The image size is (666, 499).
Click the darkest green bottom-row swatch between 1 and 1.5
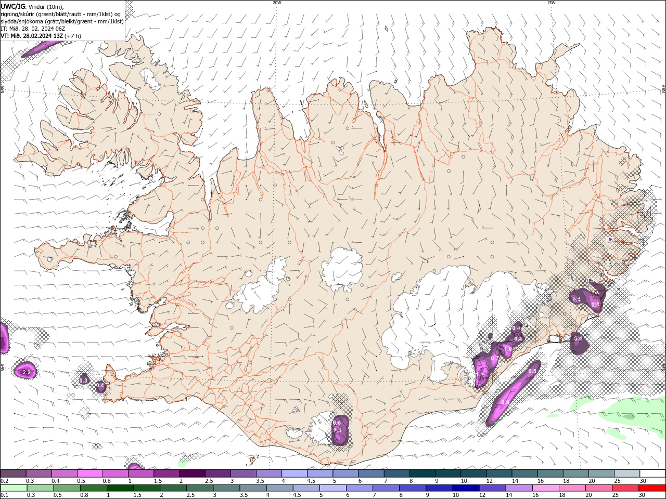click(x=120, y=488)
